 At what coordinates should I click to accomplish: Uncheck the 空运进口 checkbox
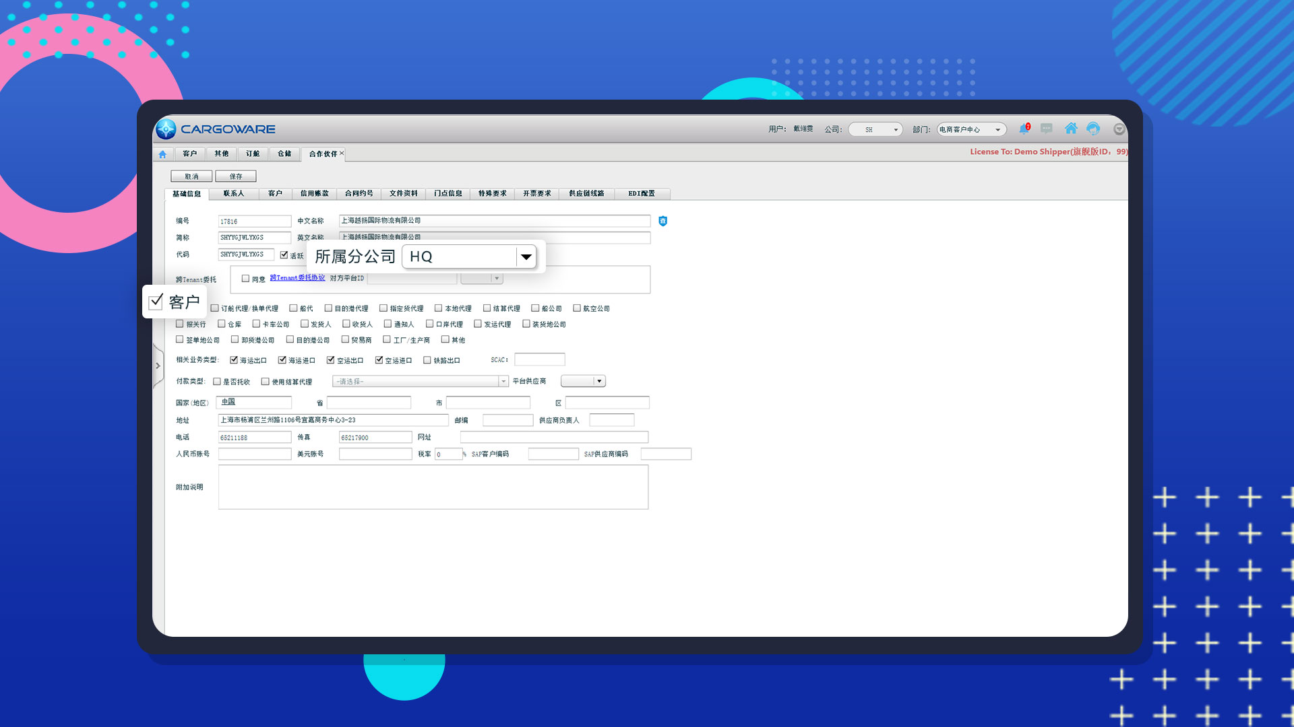379,360
